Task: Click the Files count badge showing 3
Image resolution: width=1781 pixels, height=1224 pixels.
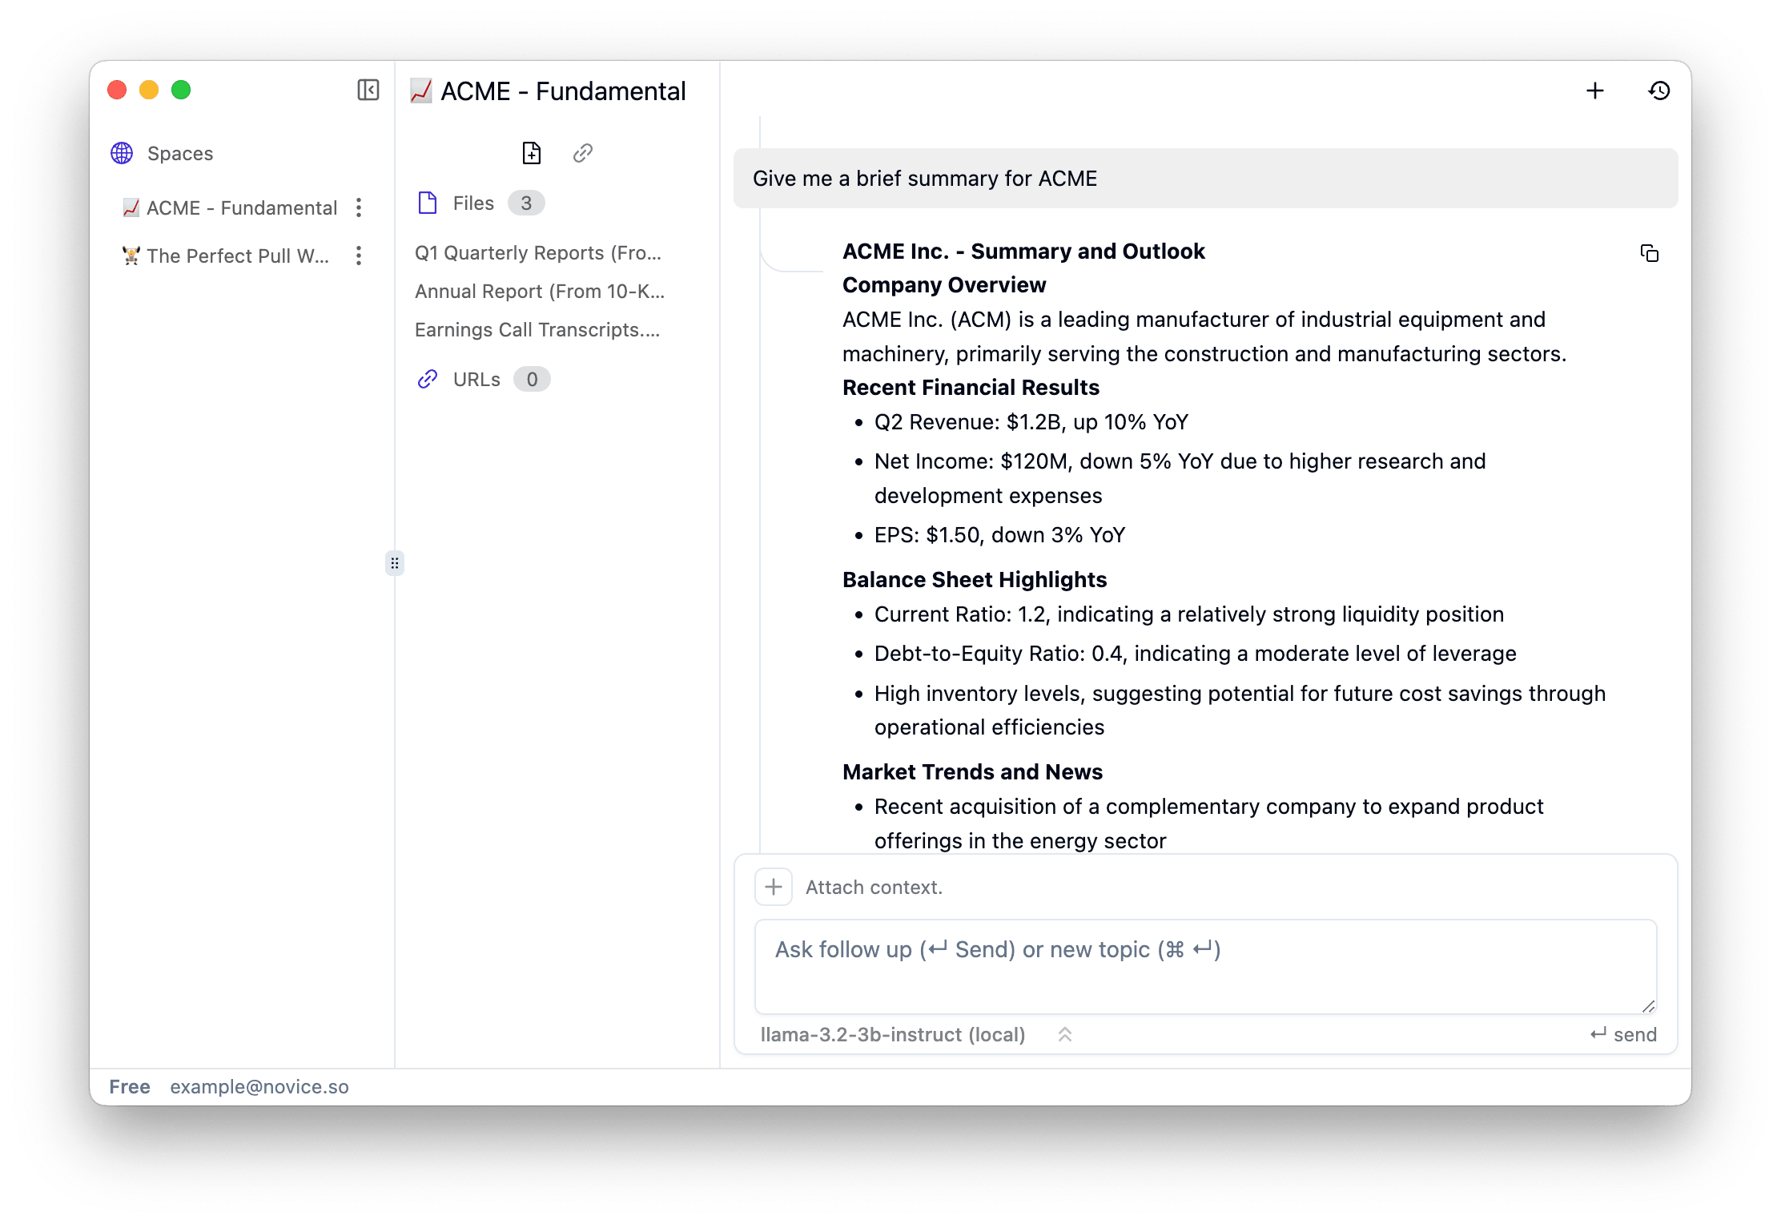Action: 526,203
